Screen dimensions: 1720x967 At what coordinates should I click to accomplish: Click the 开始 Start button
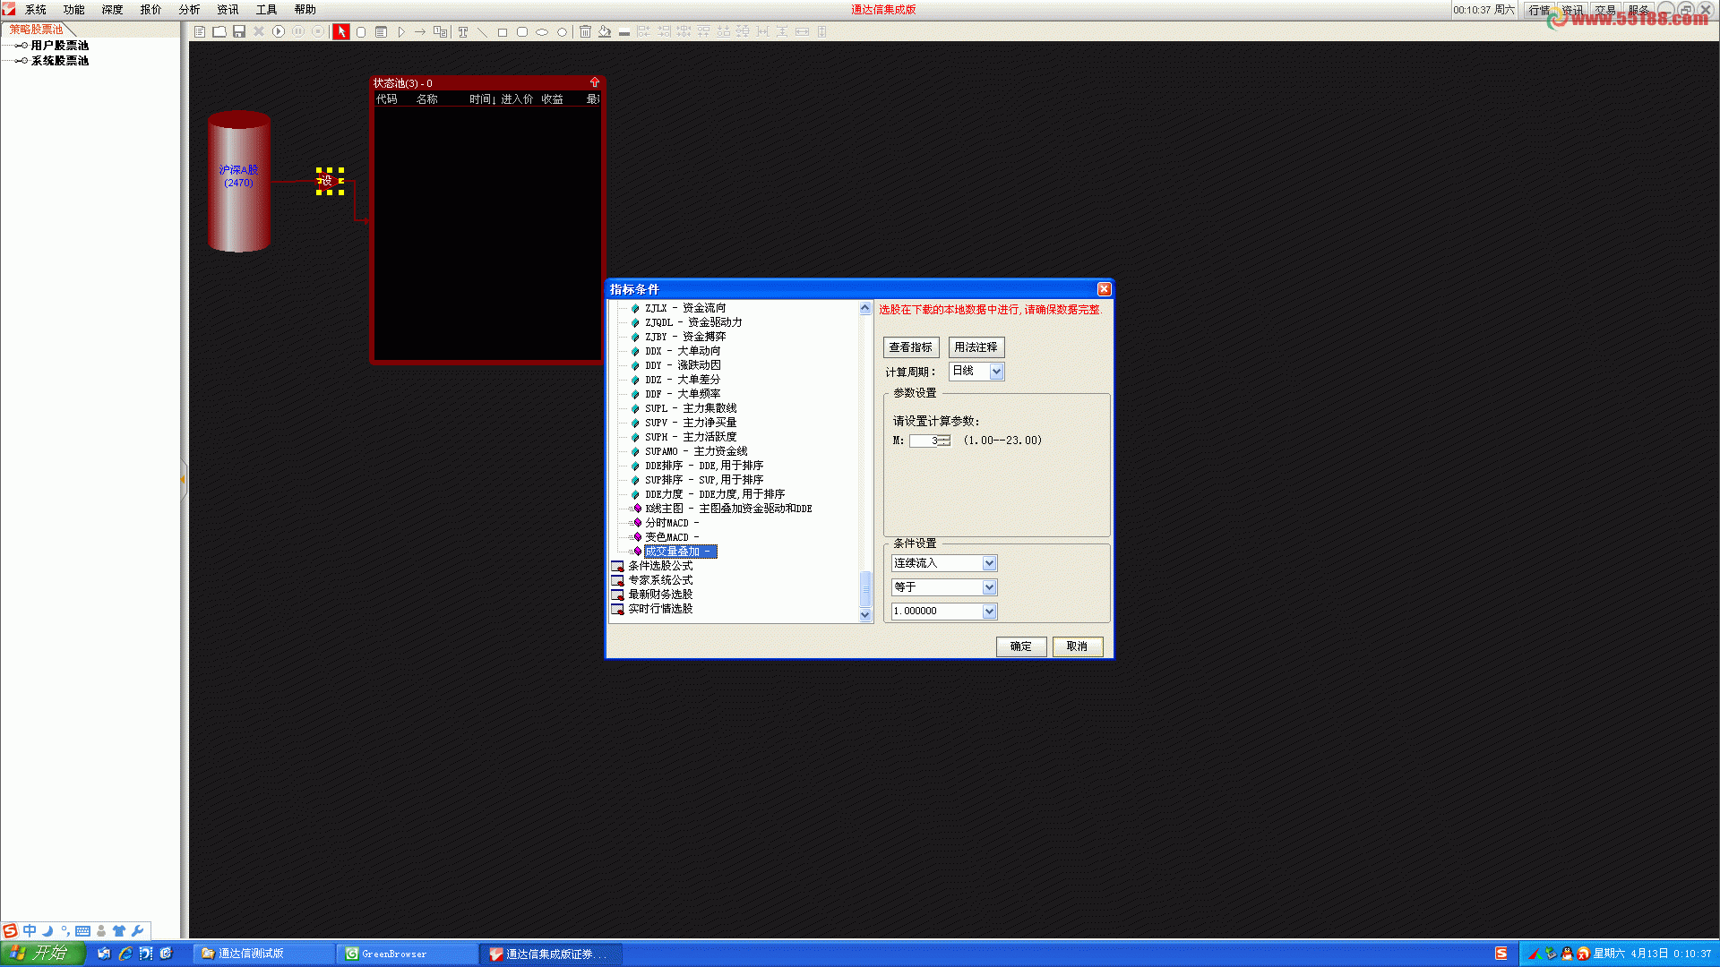41,954
